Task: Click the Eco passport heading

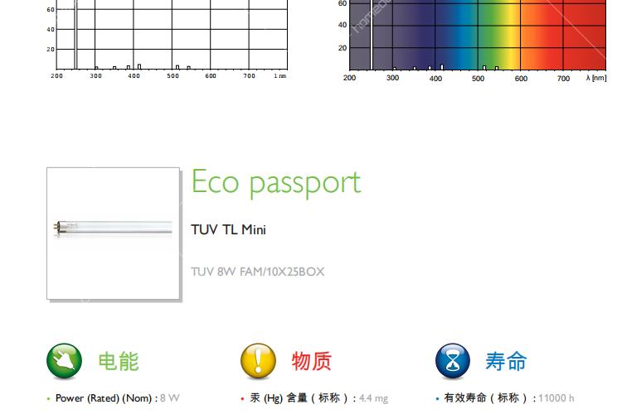Action: point(276,182)
